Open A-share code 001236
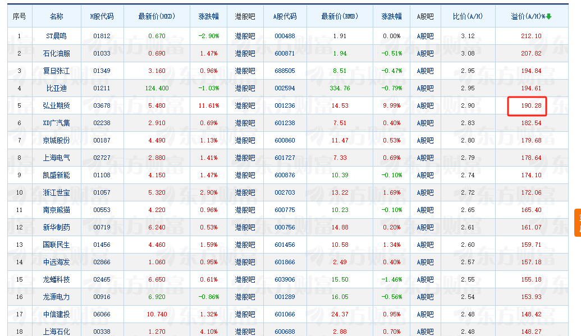Viewport: 581px width, 336px height. click(285, 105)
